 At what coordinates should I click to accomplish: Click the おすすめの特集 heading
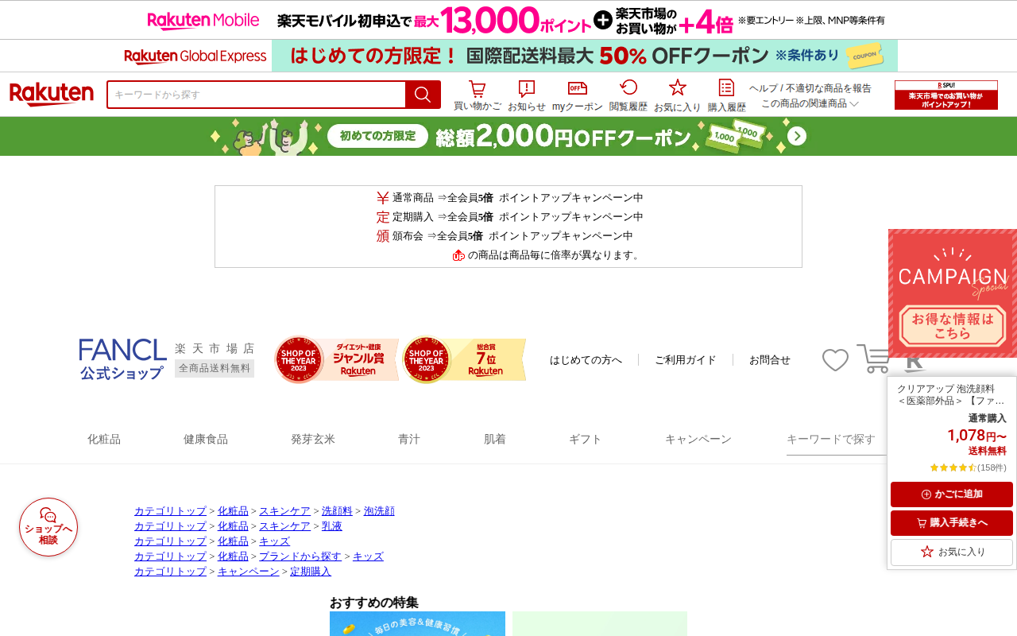click(374, 603)
